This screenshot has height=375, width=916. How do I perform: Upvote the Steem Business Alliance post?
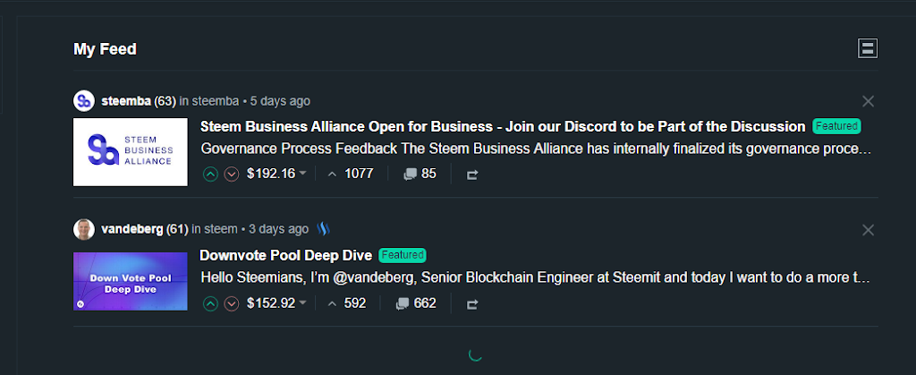210,174
